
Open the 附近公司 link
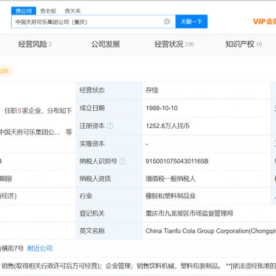coord(40,248)
